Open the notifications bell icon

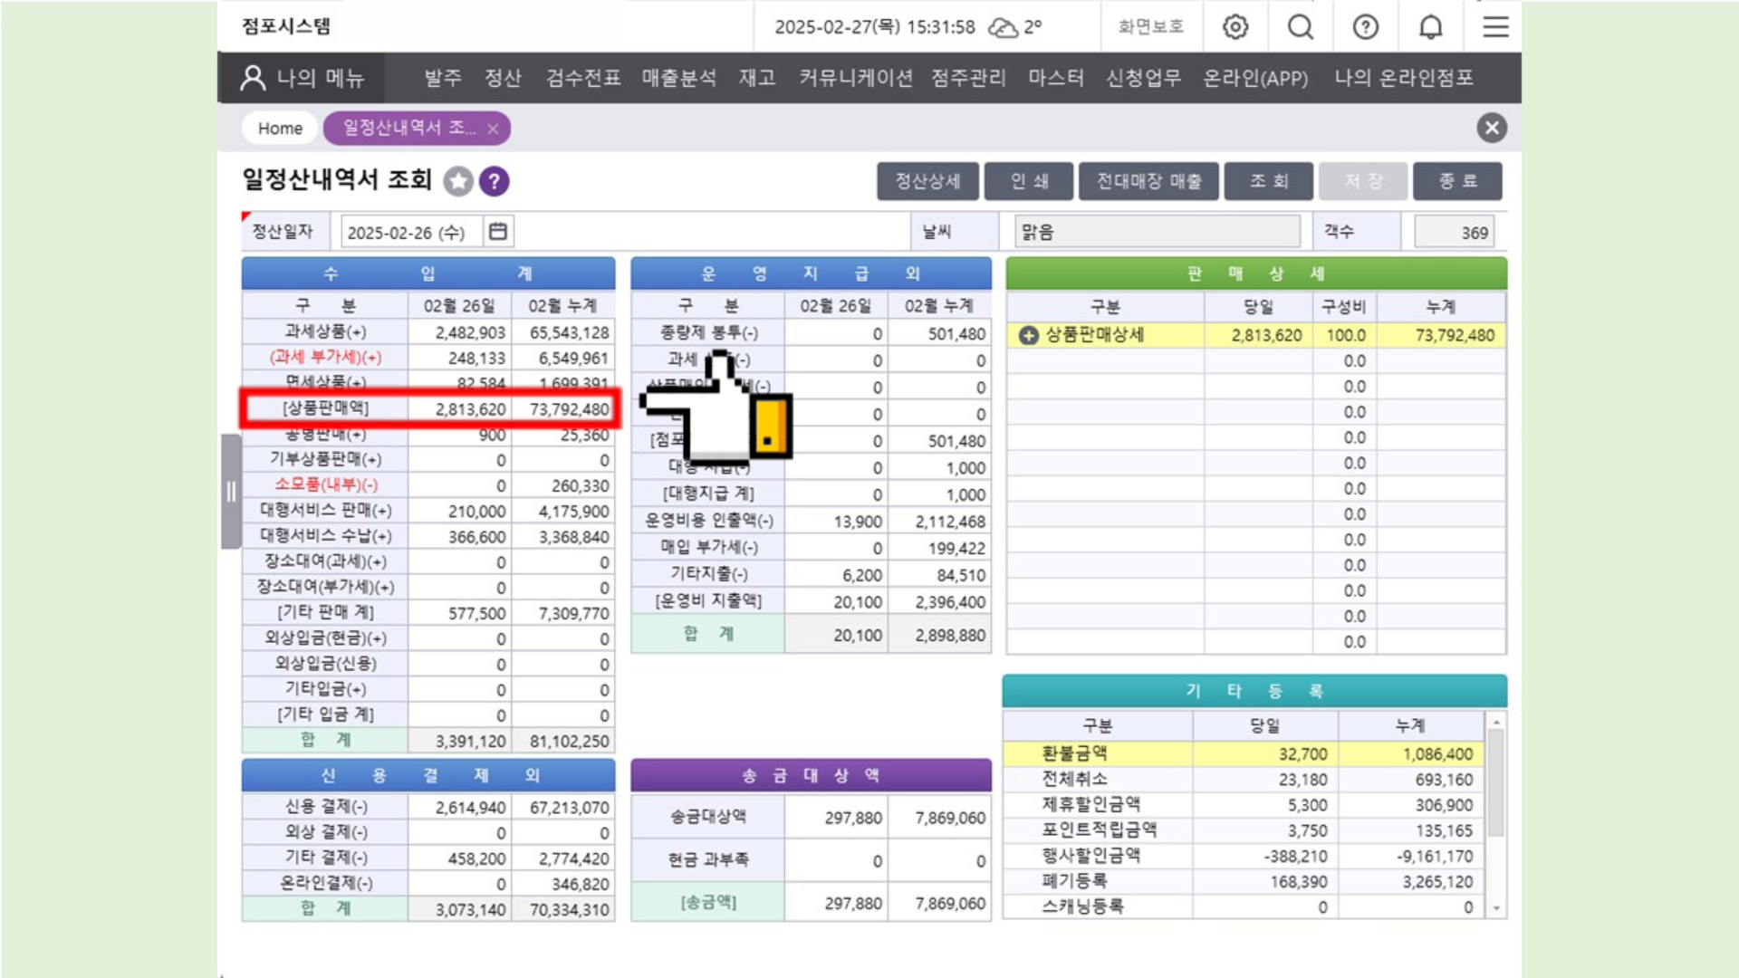click(x=1431, y=27)
